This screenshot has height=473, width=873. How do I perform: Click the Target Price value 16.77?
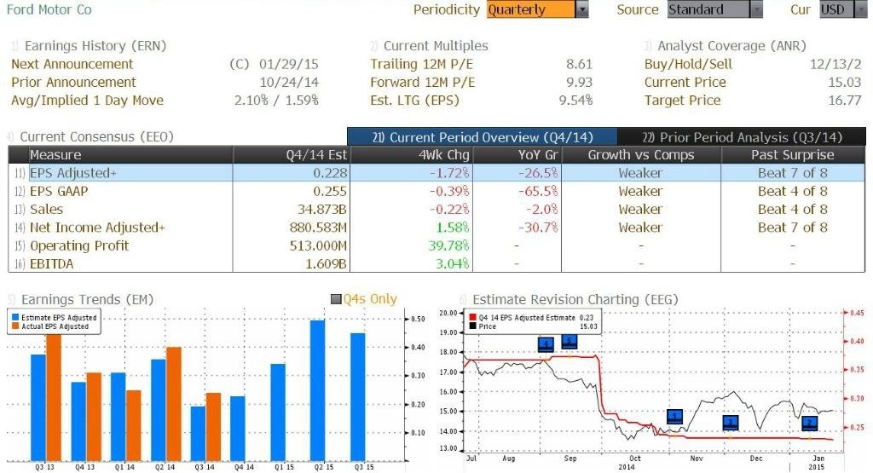(x=845, y=101)
